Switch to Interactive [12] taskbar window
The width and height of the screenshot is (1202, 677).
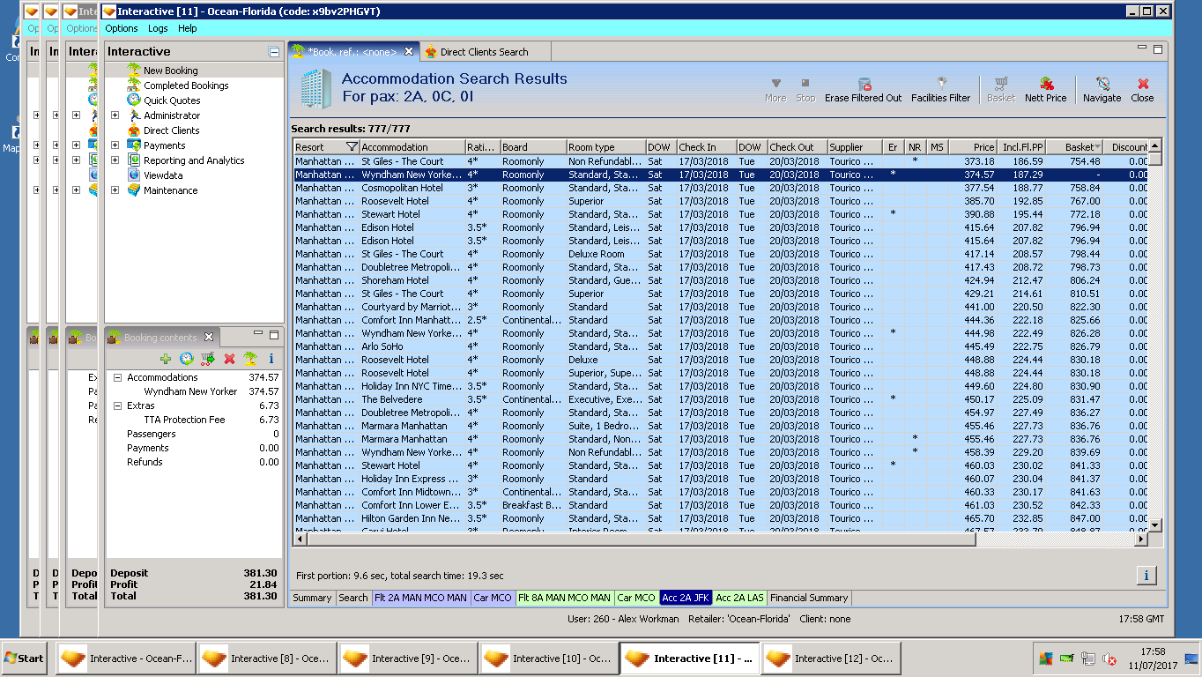(x=831, y=658)
